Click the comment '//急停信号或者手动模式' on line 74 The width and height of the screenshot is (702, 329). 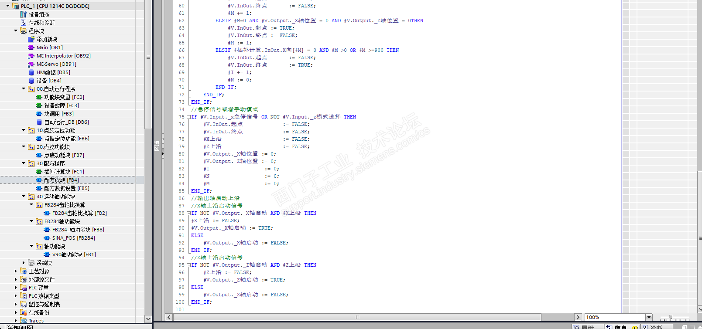pos(225,109)
